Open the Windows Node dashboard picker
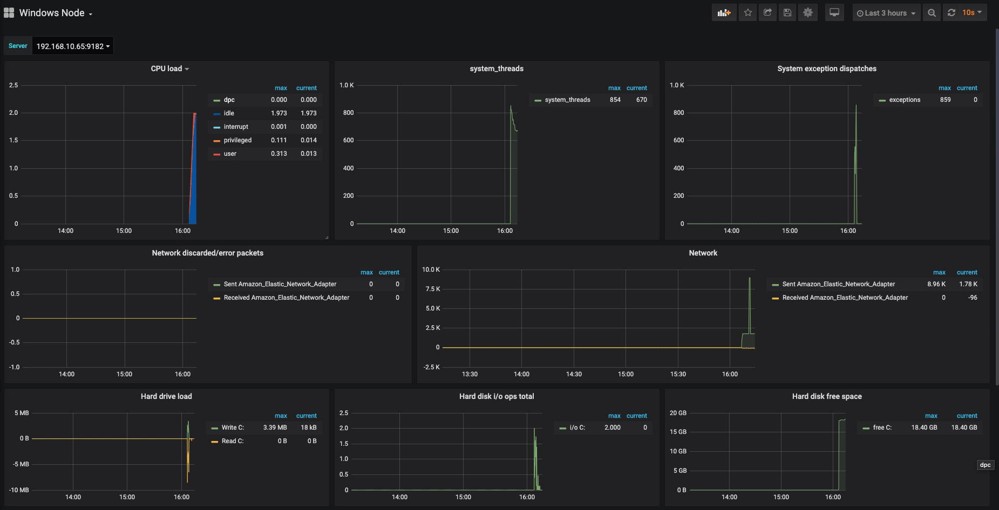This screenshot has width=999, height=510. click(56, 13)
